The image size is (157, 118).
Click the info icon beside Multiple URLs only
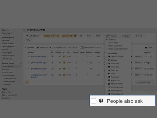point(100,47)
